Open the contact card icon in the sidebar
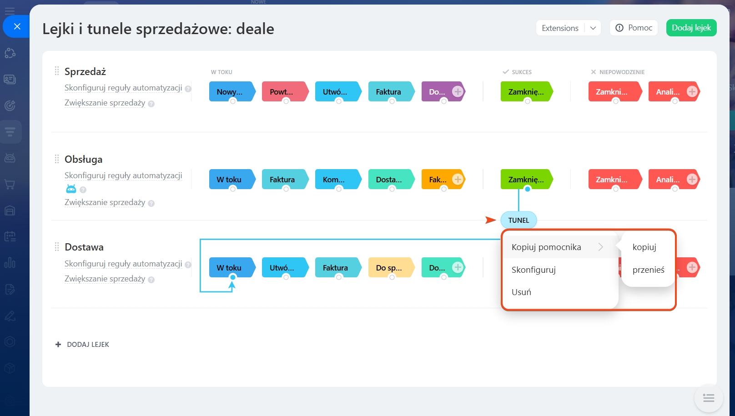 point(10,79)
